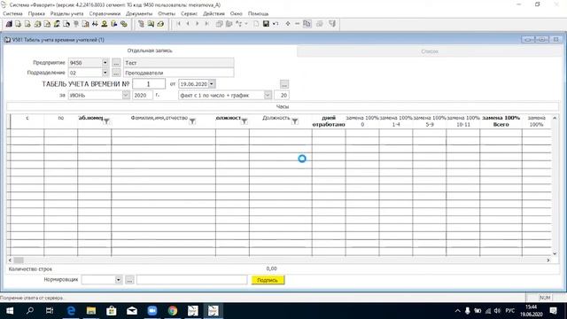Click the ellipsis button next to Предприятие

(x=116, y=63)
